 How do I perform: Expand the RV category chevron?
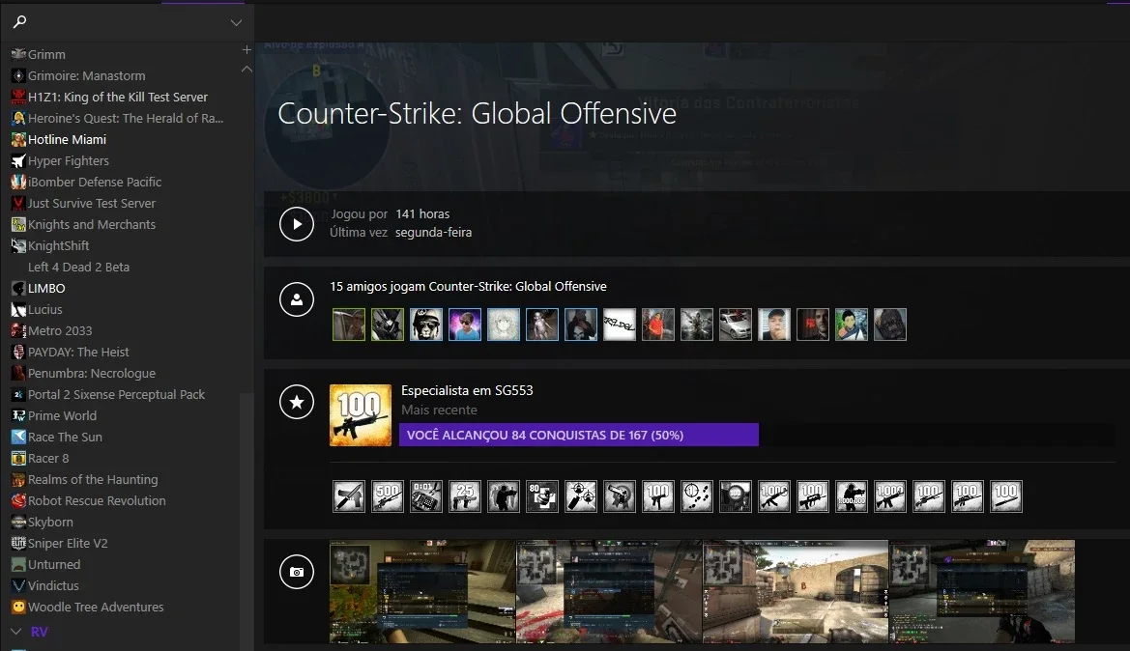16,632
